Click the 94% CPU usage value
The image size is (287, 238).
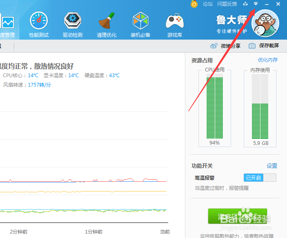coord(214,143)
